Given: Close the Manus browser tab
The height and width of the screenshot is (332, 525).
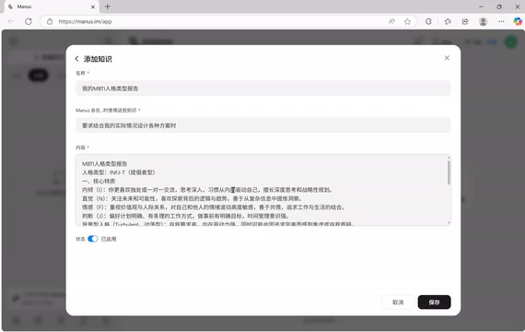Looking at the screenshot, I should (93, 6).
